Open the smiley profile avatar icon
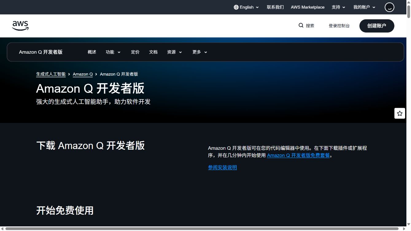 point(390,7)
